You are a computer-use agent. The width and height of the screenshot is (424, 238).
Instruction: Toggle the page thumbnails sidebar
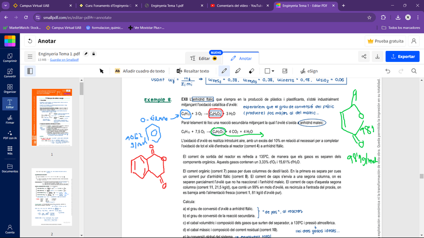(30, 71)
